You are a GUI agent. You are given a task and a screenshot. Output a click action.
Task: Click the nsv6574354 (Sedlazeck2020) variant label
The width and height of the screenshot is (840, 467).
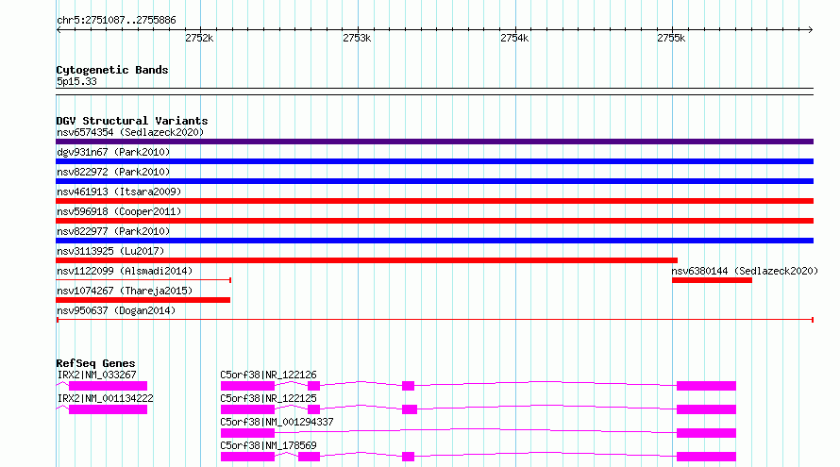(130, 132)
